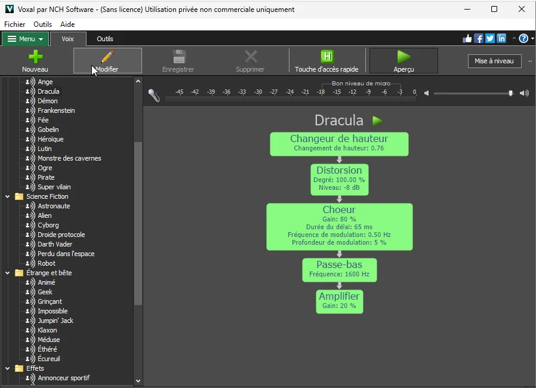Click the Facebook share icon

click(479, 39)
